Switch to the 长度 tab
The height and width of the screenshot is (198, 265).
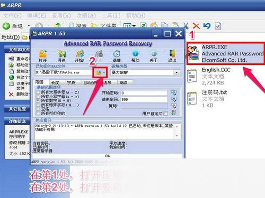[x=56, y=82]
